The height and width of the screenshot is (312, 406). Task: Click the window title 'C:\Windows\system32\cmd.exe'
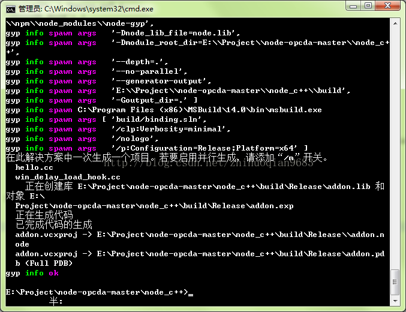99,9
